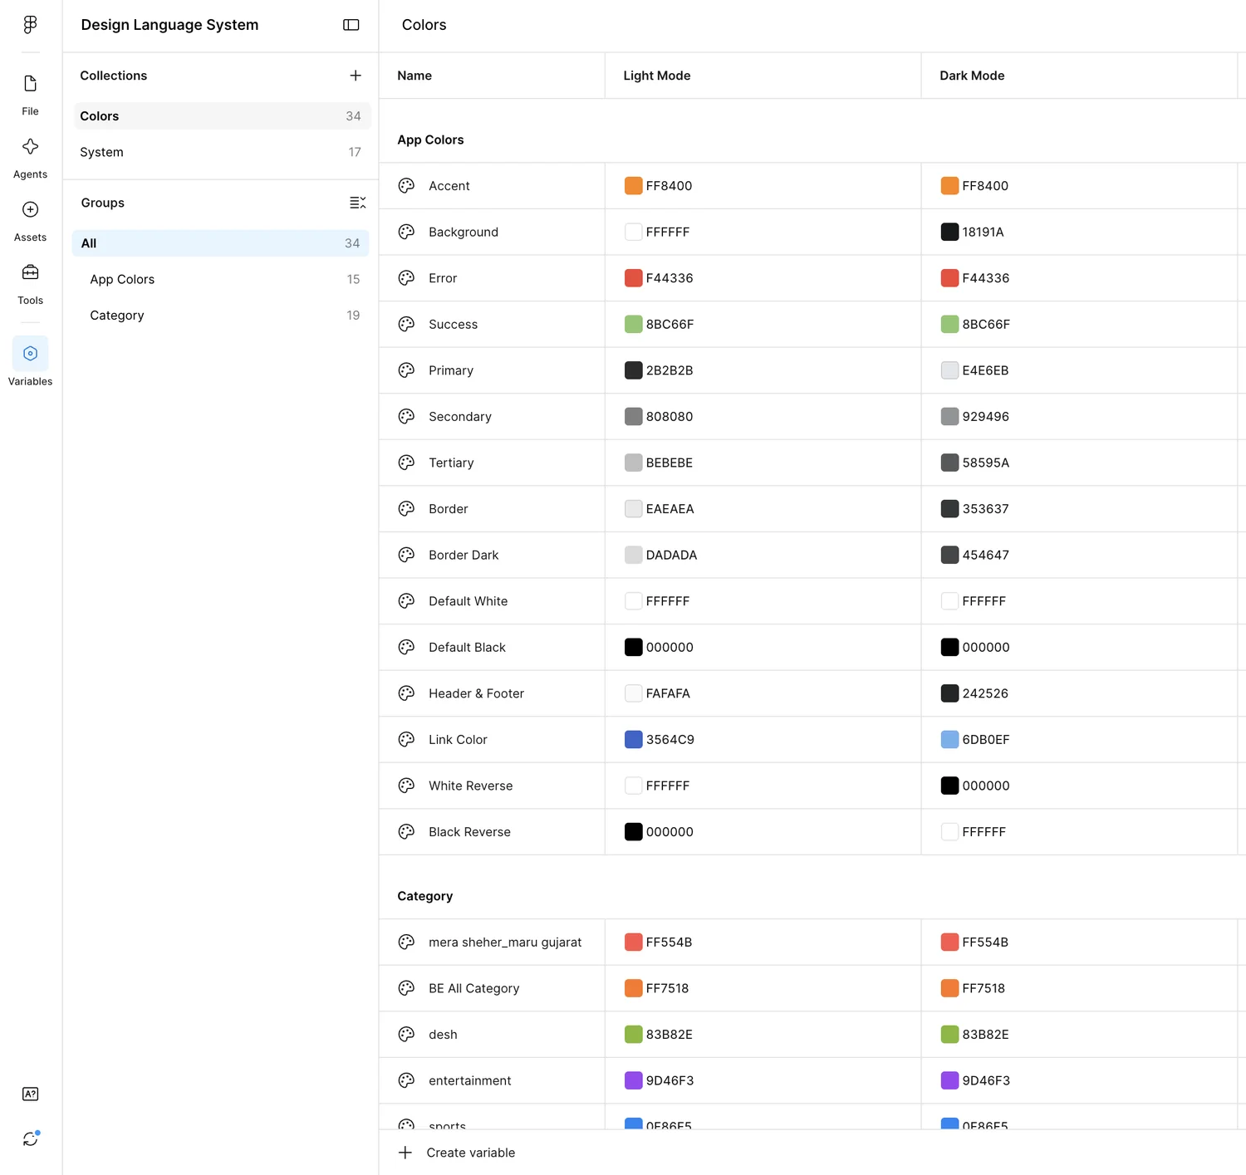Select the App Colors group
This screenshot has width=1246, height=1175.
(x=220, y=279)
